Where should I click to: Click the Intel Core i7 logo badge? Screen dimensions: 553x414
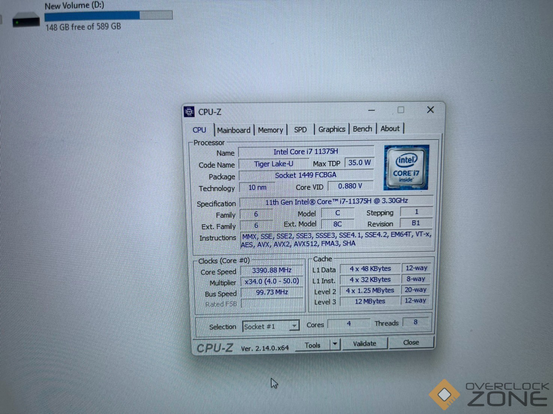pos(406,168)
